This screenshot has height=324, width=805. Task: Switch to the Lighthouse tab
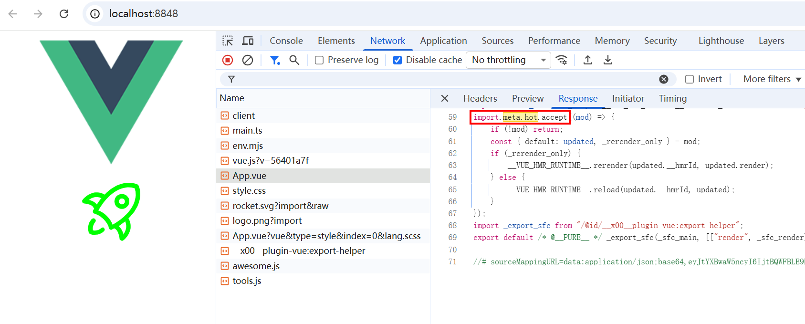click(x=721, y=41)
